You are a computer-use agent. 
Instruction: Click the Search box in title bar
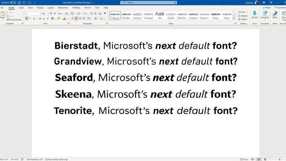[x=149, y=3]
